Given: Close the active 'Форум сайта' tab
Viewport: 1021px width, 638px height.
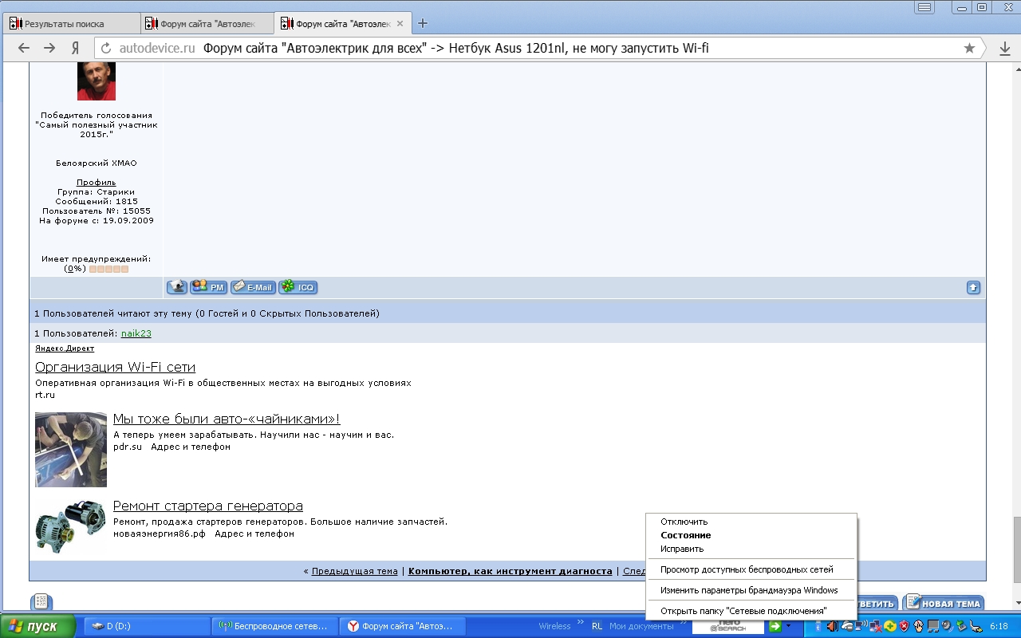Looking at the screenshot, I should (x=400, y=24).
